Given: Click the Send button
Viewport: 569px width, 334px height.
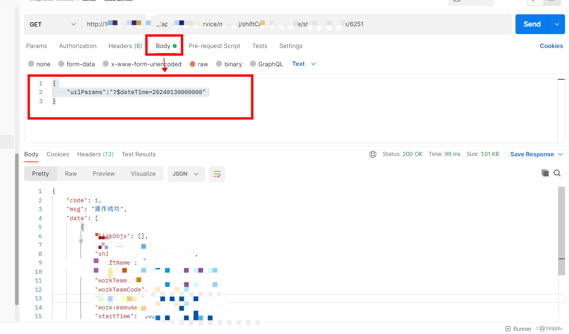Looking at the screenshot, I should (x=532, y=24).
